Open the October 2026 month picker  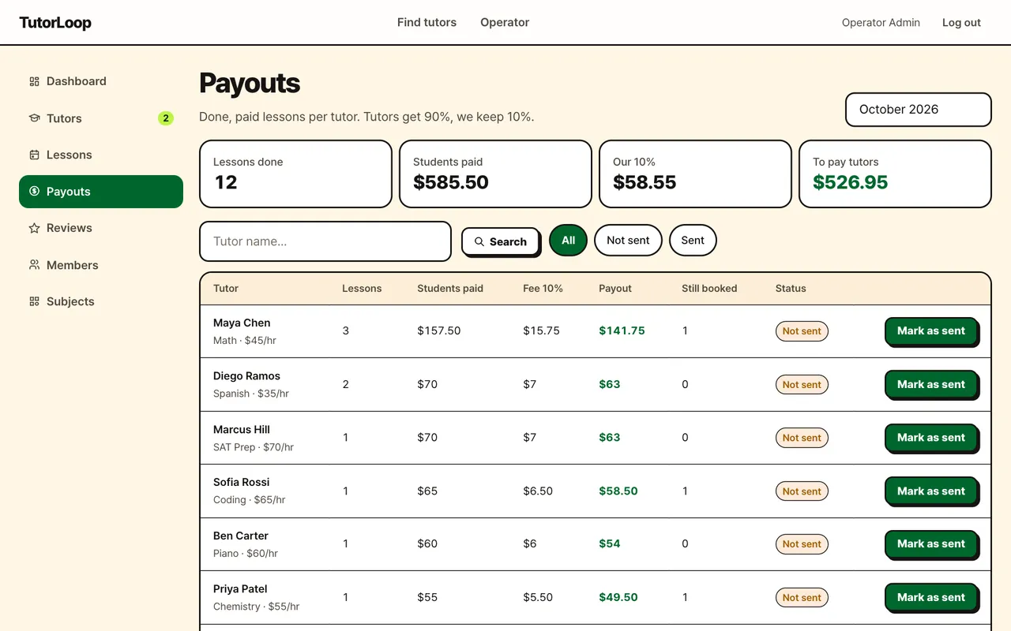pos(918,110)
